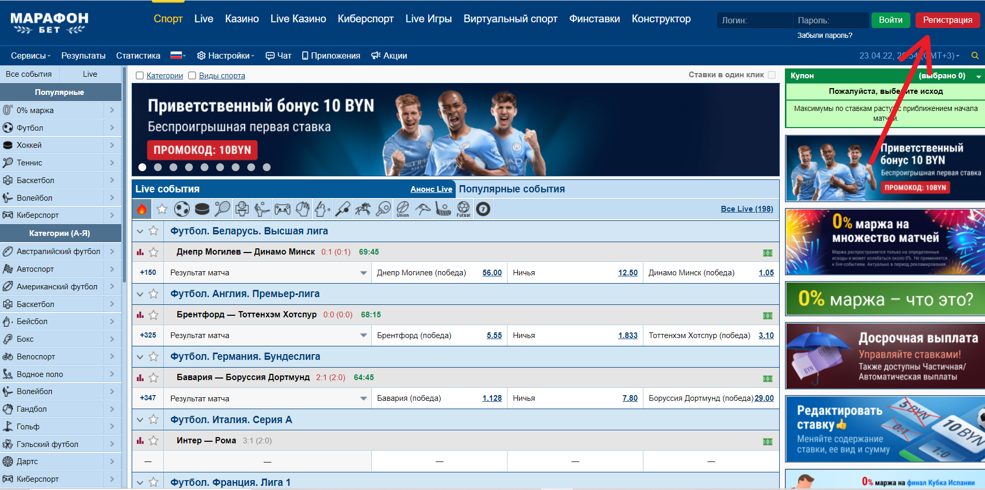Viewport: 985px width, 490px height.
Task: Favorite the Футбол. Англия. Премьер-лига star
Action: (x=153, y=293)
